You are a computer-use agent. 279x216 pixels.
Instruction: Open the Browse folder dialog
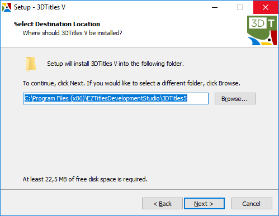(x=235, y=99)
